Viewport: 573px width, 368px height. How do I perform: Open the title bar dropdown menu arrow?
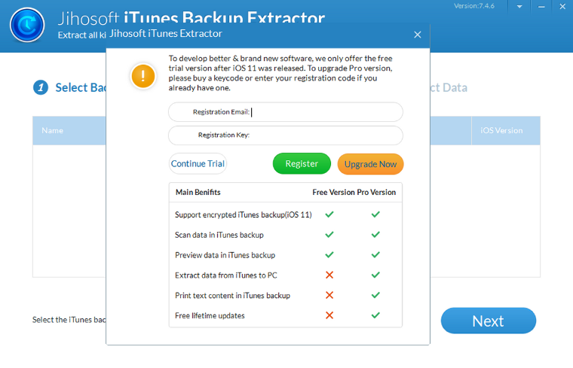click(x=519, y=7)
